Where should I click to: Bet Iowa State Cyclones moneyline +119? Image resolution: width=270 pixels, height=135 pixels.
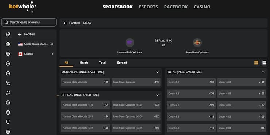136,82
